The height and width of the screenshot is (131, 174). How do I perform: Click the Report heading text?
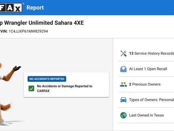(x=35, y=8)
